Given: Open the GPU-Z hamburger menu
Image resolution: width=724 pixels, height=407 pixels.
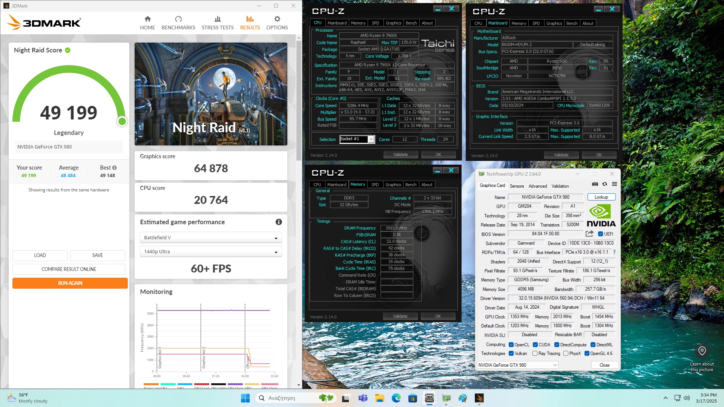Looking at the screenshot, I should tap(614, 184).
